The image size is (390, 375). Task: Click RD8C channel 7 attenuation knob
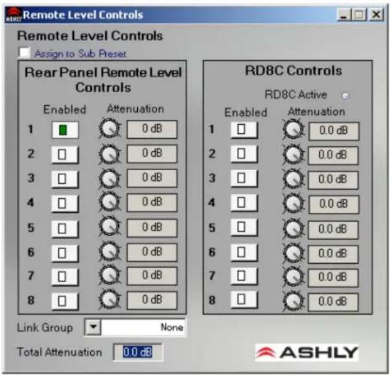(293, 277)
